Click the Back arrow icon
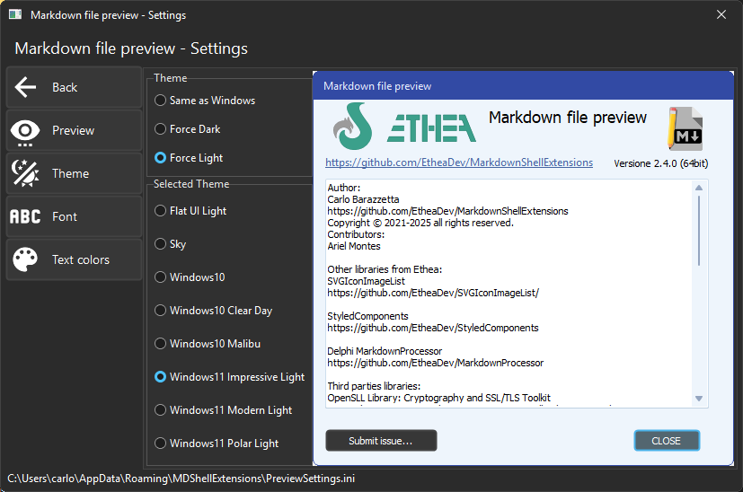This screenshot has width=743, height=492. click(25, 87)
